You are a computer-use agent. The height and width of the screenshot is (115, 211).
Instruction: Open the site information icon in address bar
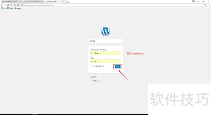(x=15, y=5)
